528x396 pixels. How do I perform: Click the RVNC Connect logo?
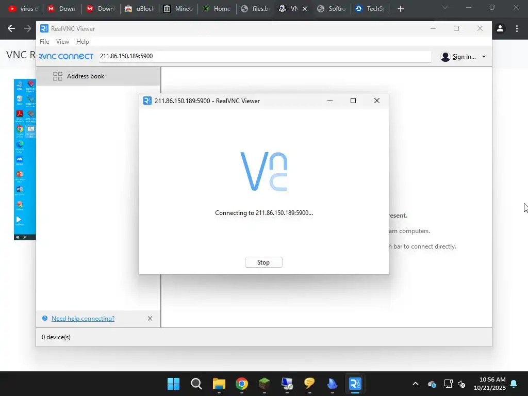66,56
